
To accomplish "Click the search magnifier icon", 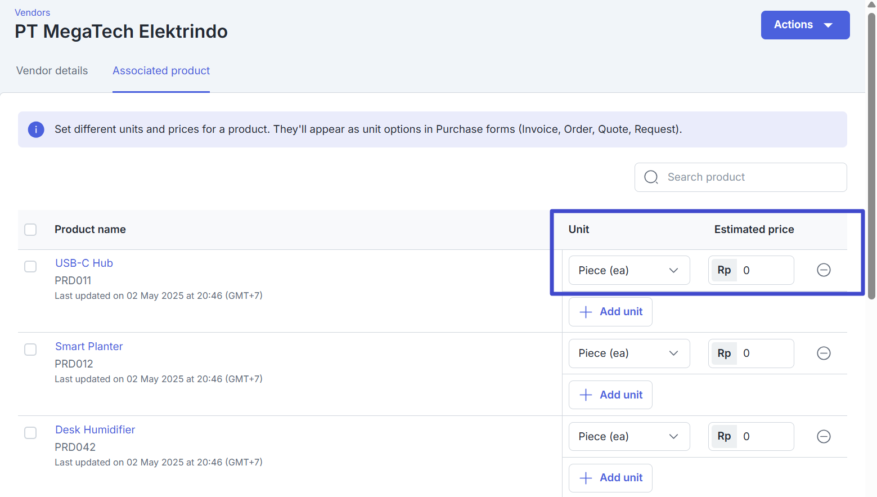I will pos(651,177).
